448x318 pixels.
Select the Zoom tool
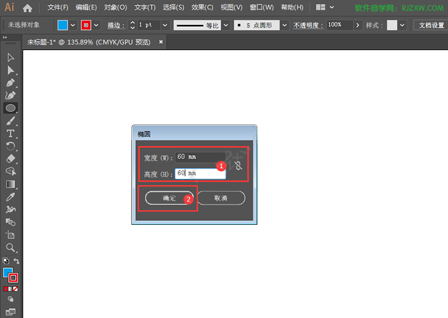(x=11, y=247)
